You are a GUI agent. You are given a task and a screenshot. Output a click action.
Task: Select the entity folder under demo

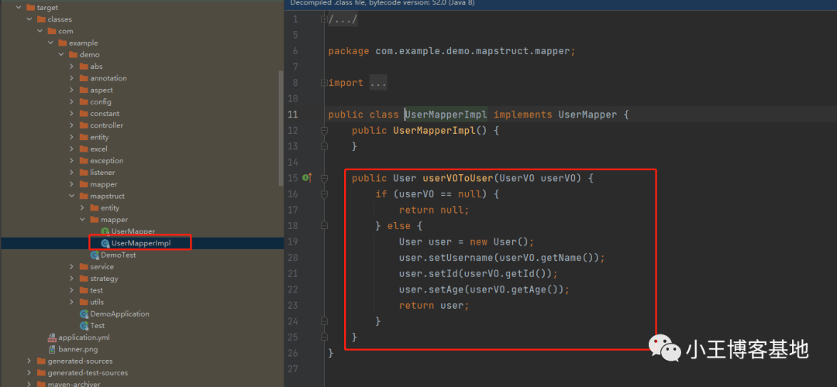pos(99,137)
